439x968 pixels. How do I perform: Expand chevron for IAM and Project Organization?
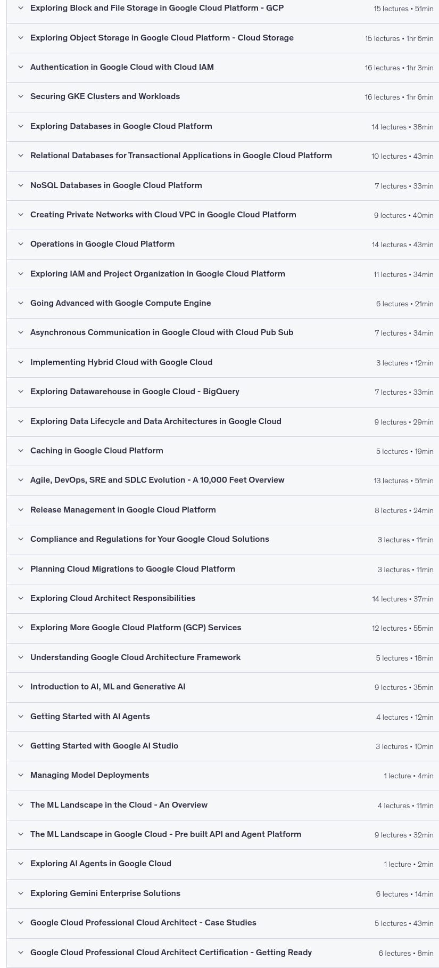coord(21,274)
